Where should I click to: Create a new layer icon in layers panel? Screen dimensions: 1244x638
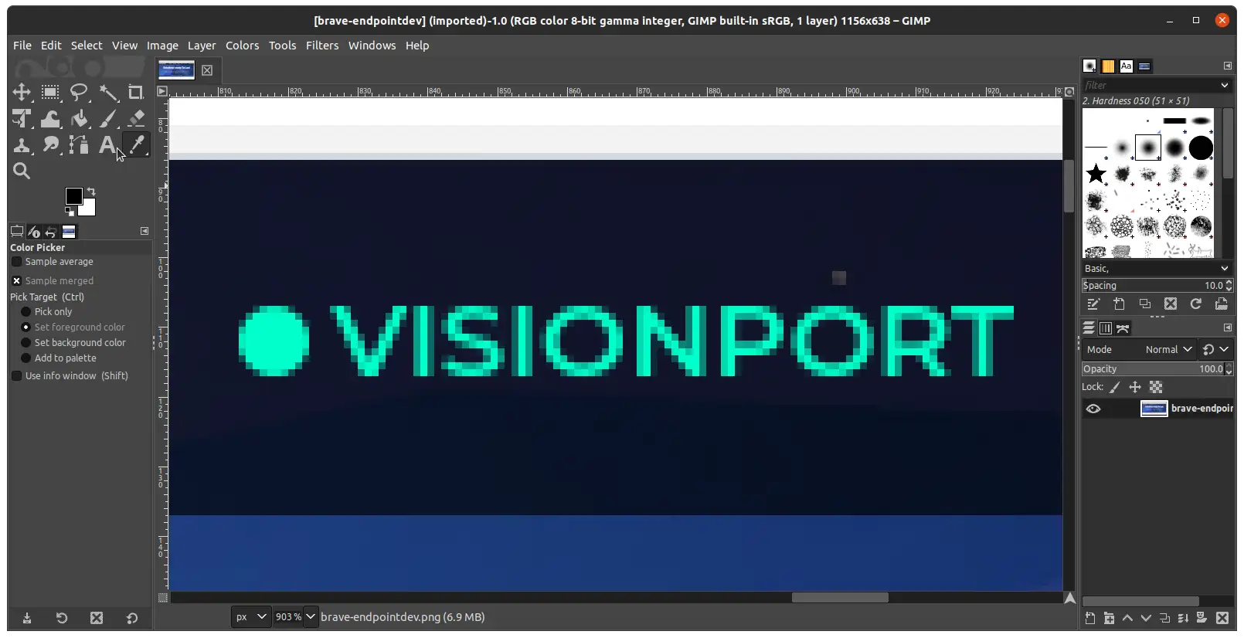[x=1090, y=618]
